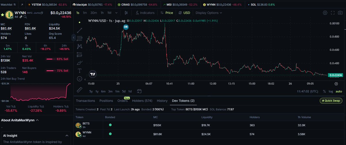This screenshot has height=145, width=346.
Task: Copy the WYNN contract address
Action: pyautogui.click(x=42, y=13)
